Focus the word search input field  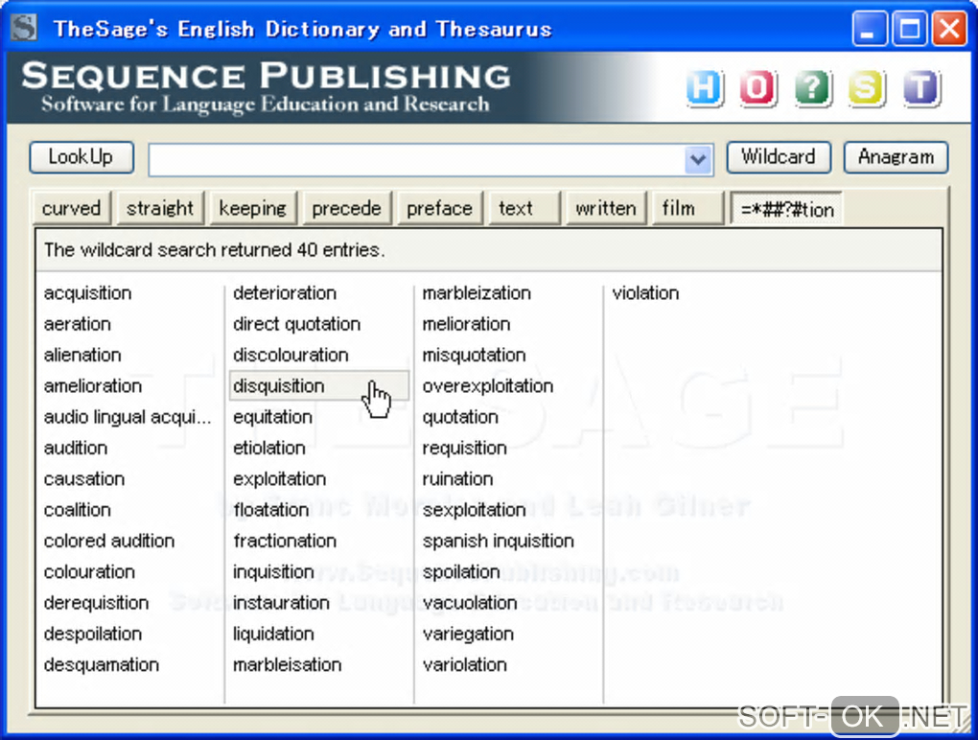[417, 159]
